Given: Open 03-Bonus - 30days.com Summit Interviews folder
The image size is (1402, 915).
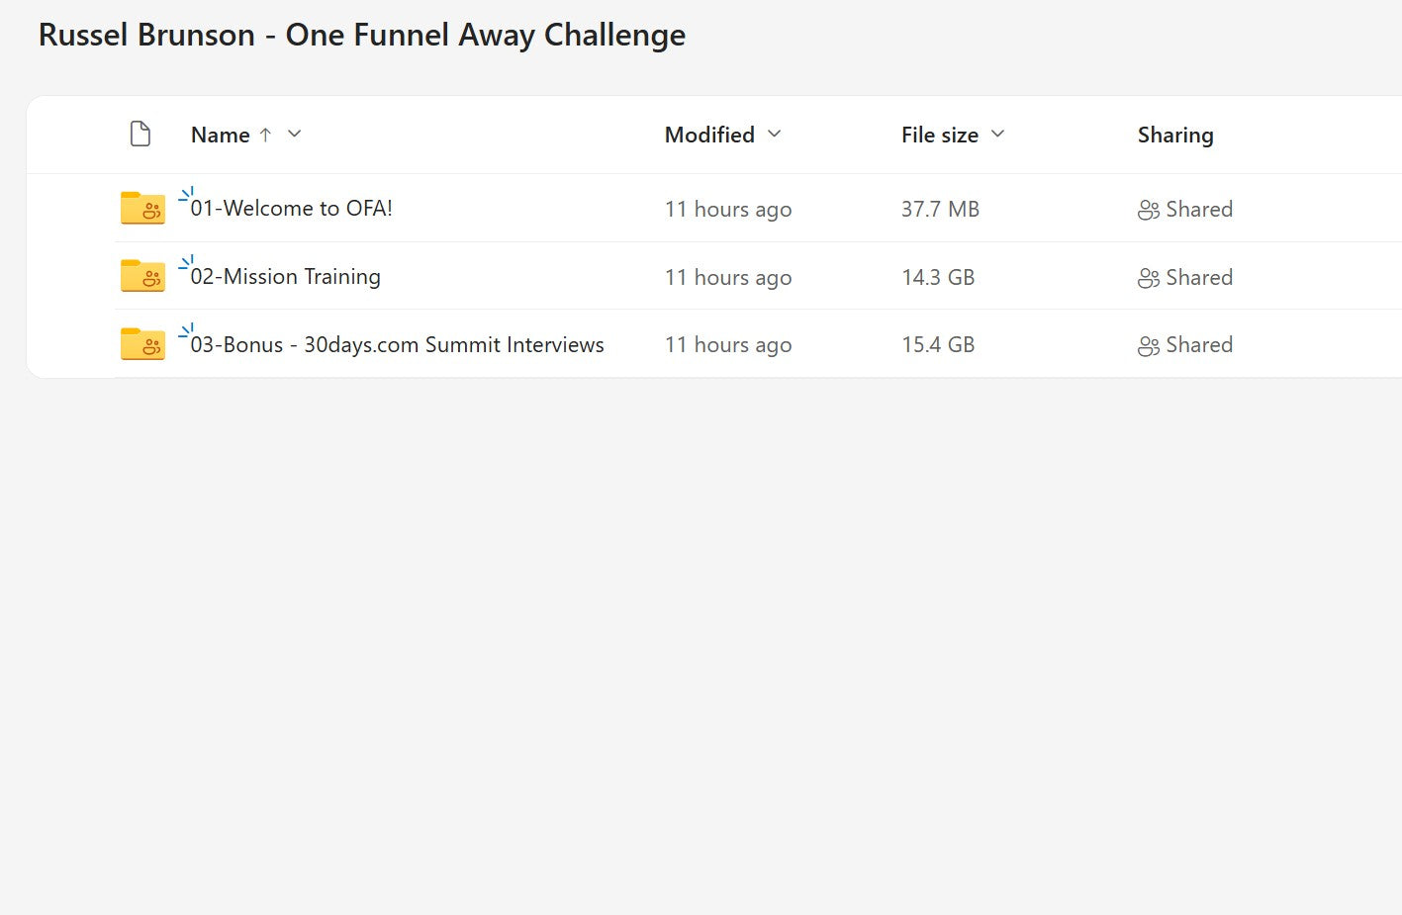Looking at the screenshot, I should 397,344.
